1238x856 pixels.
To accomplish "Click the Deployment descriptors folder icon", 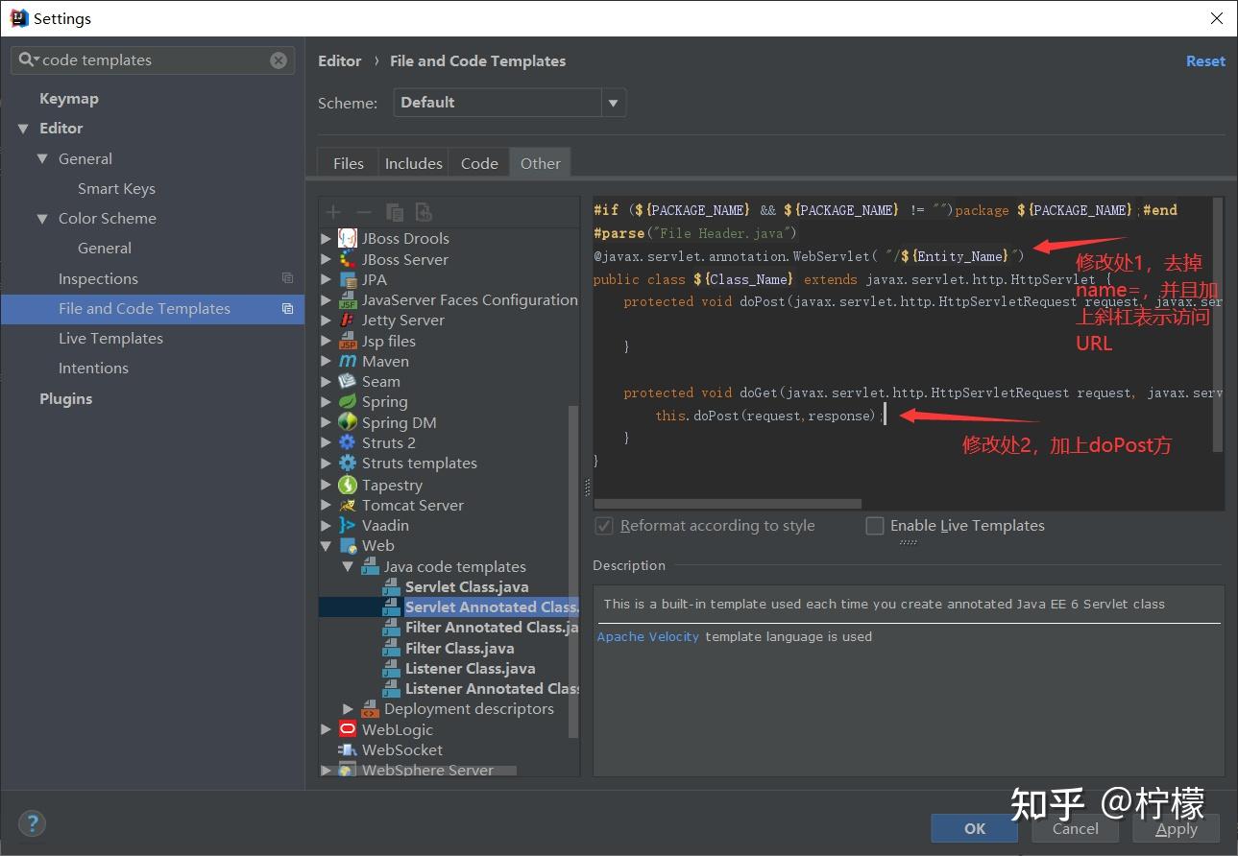I will (370, 709).
